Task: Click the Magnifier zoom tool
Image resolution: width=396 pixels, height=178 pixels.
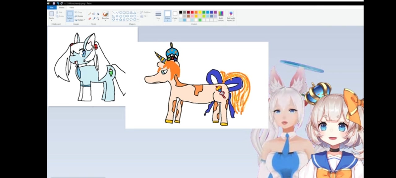Action: tap(98, 19)
